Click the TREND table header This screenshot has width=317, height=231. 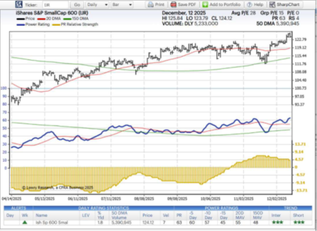(x=290, y=208)
